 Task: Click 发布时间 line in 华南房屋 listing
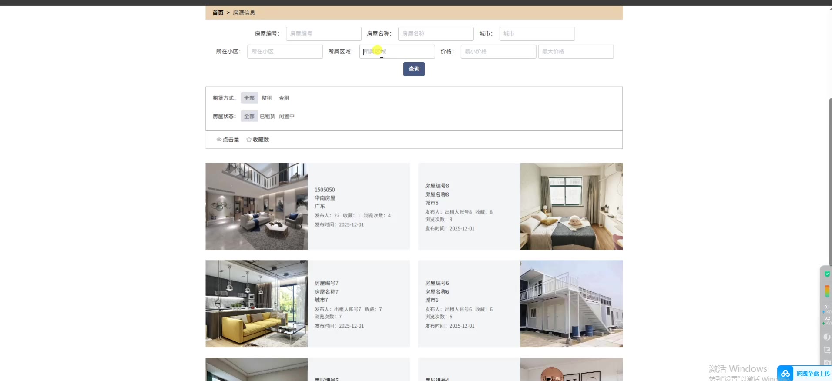[339, 225]
